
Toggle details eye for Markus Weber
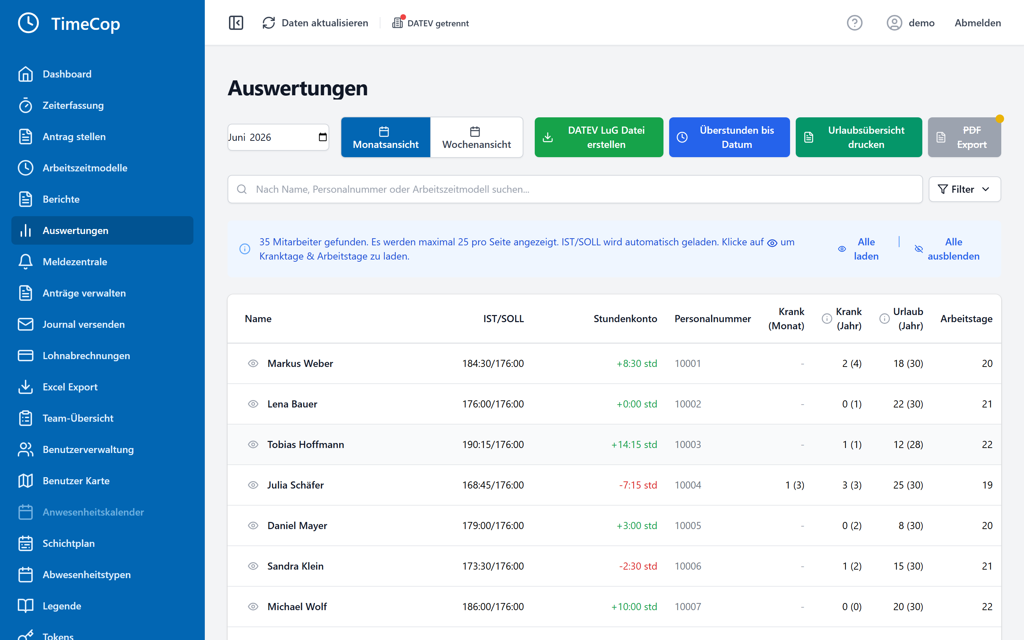(x=253, y=364)
